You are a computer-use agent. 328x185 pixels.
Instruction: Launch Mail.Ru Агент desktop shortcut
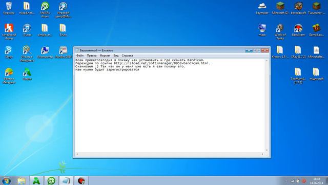coord(45,10)
